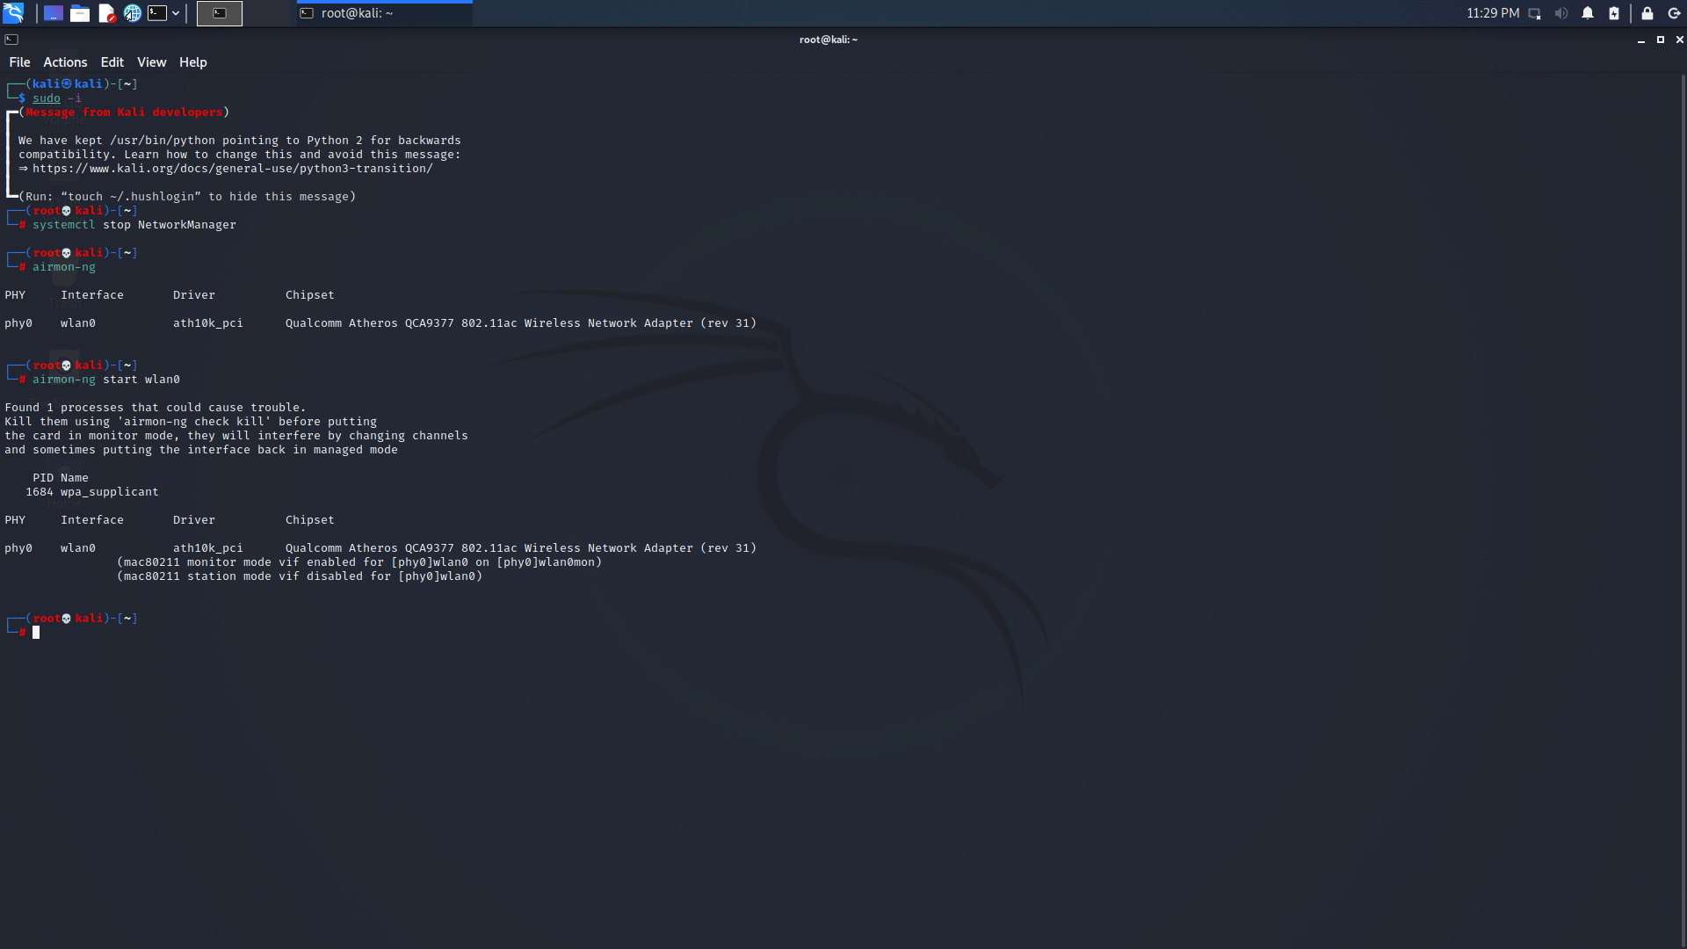Open terminal emulator launcher in panel
The height and width of the screenshot is (949, 1687).
click(x=157, y=13)
